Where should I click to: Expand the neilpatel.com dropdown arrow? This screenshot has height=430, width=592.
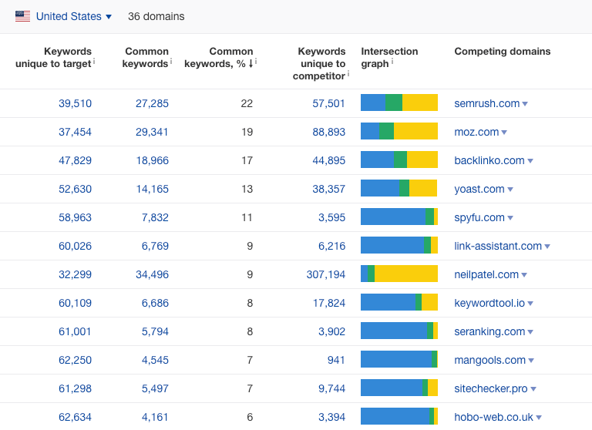(x=524, y=275)
